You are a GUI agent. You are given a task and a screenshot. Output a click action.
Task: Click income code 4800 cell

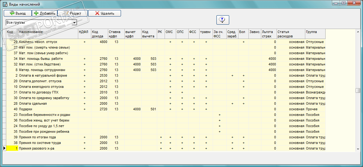pyautogui.click(x=99, y=42)
